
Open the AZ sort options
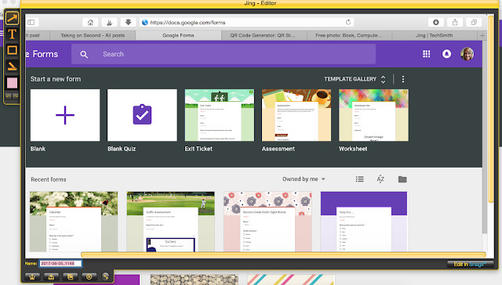380,179
